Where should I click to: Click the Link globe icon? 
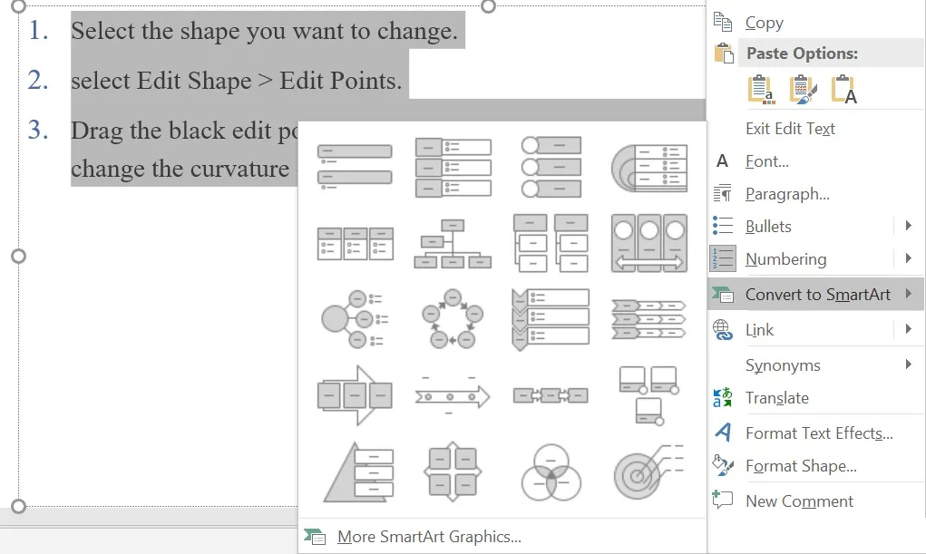[722, 329]
